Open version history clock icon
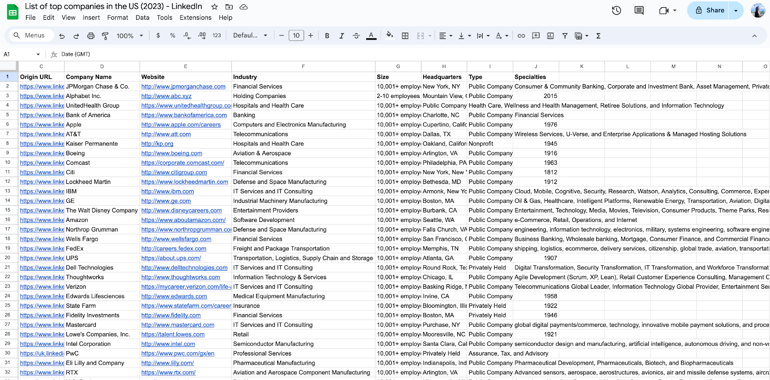770x380 pixels. point(616,10)
